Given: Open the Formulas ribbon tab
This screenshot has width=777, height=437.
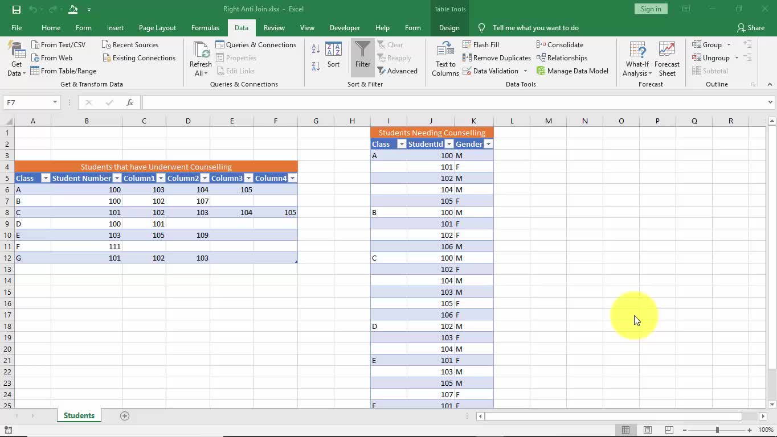Looking at the screenshot, I should (x=205, y=28).
